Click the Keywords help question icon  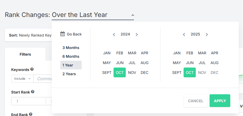(x=32, y=69)
